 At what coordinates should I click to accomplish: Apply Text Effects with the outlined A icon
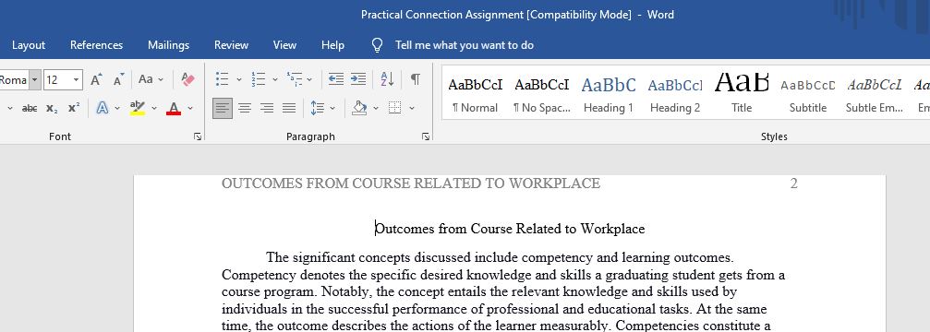pyautogui.click(x=103, y=108)
